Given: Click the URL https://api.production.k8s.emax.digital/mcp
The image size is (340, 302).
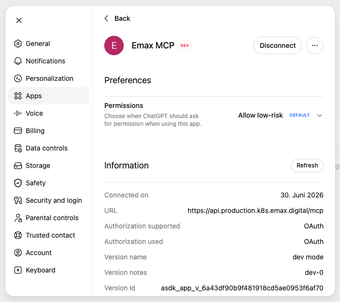Looking at the screenshot, I should 256,211.
